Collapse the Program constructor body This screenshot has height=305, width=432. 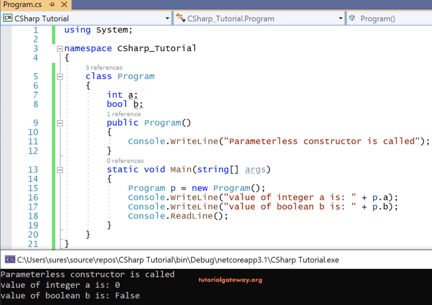pyautogui.click(x=59, y=123)
